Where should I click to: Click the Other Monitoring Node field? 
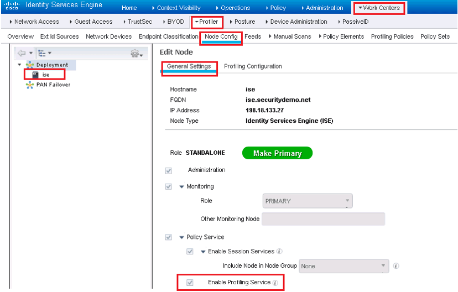[324, 219]
